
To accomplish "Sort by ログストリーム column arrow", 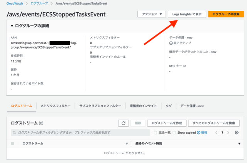I will coord(127,143).
